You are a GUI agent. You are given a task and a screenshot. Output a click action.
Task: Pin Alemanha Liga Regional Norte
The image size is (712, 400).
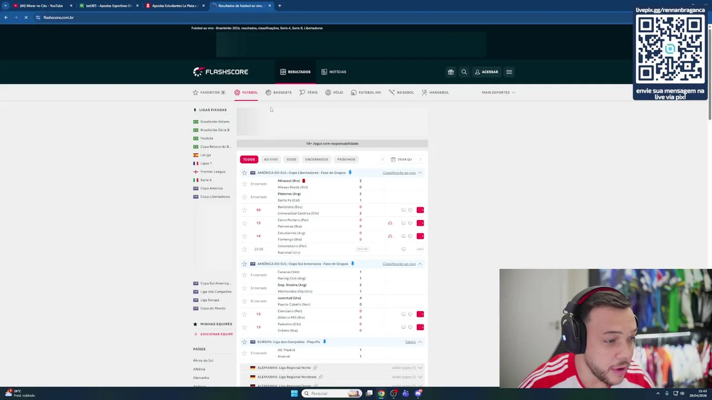(315, 368)
